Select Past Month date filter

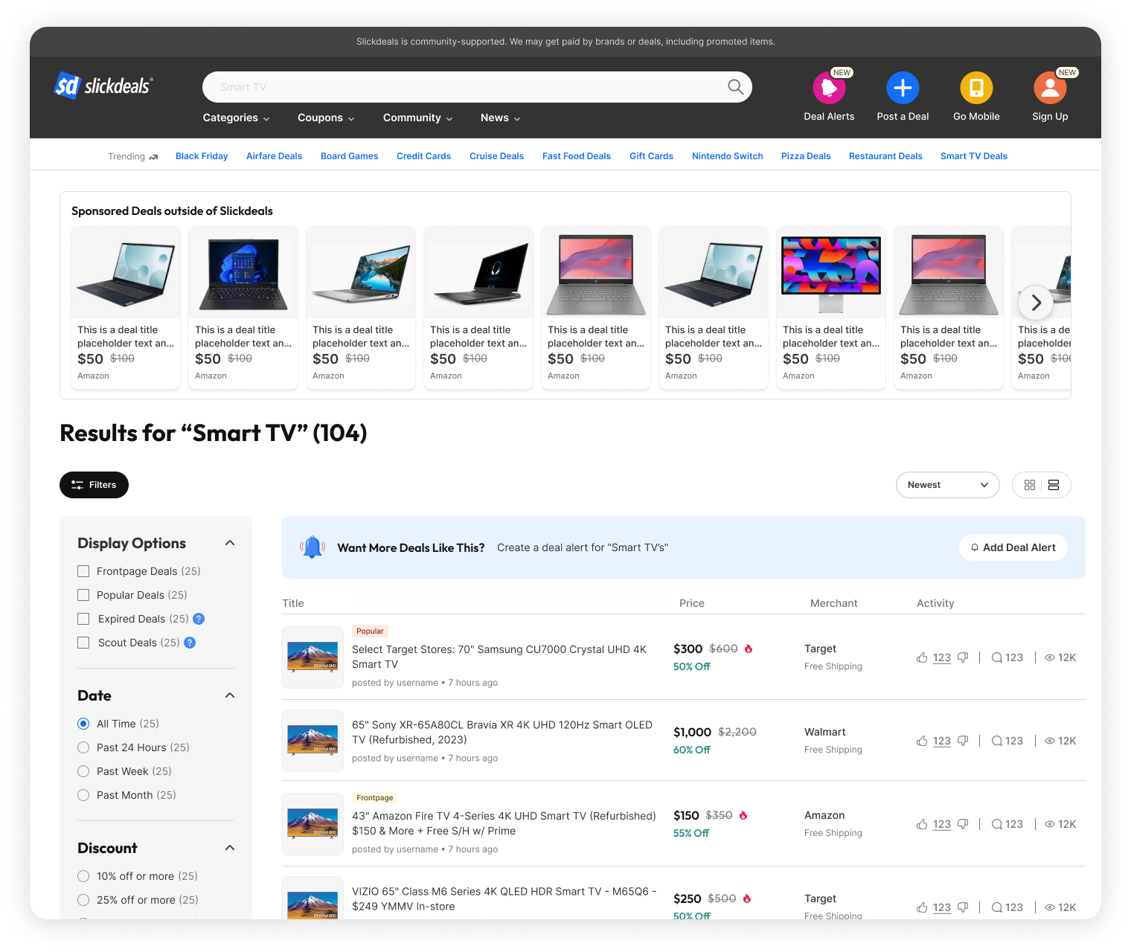[x=83, y=795]
